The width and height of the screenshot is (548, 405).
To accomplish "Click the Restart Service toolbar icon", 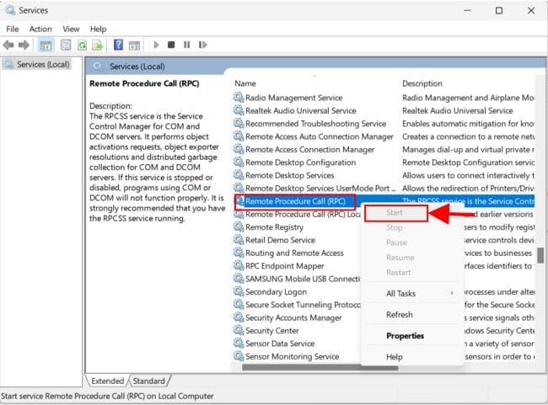I will 201,45.
